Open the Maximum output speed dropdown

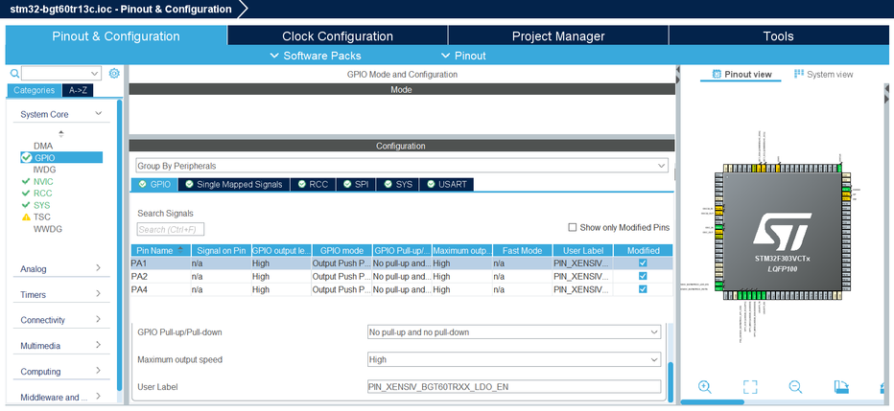[x=514, y=359]
